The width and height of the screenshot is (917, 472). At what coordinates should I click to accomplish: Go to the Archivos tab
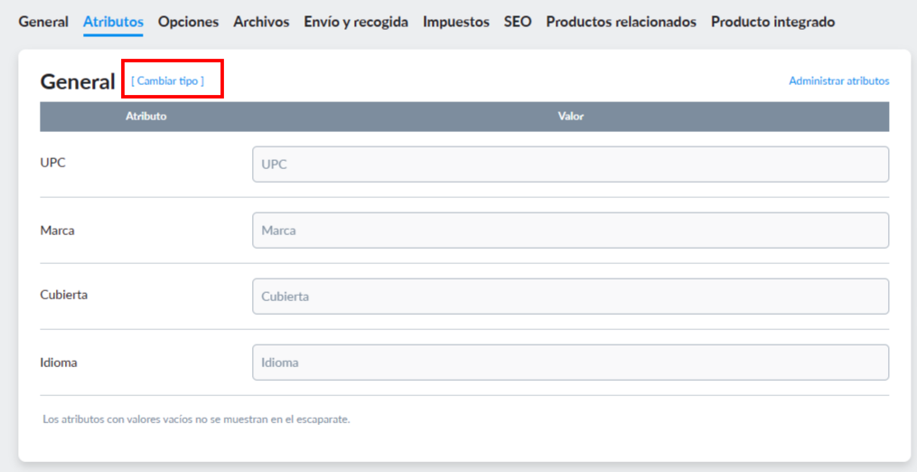[x=261, y=23]
